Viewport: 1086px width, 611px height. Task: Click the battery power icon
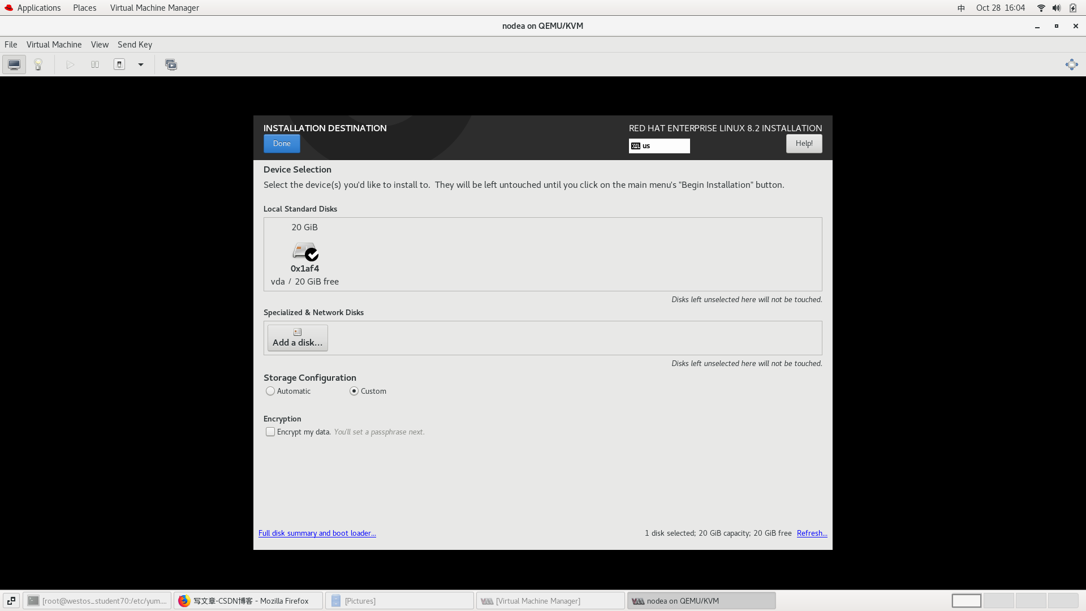point(1073,8)
